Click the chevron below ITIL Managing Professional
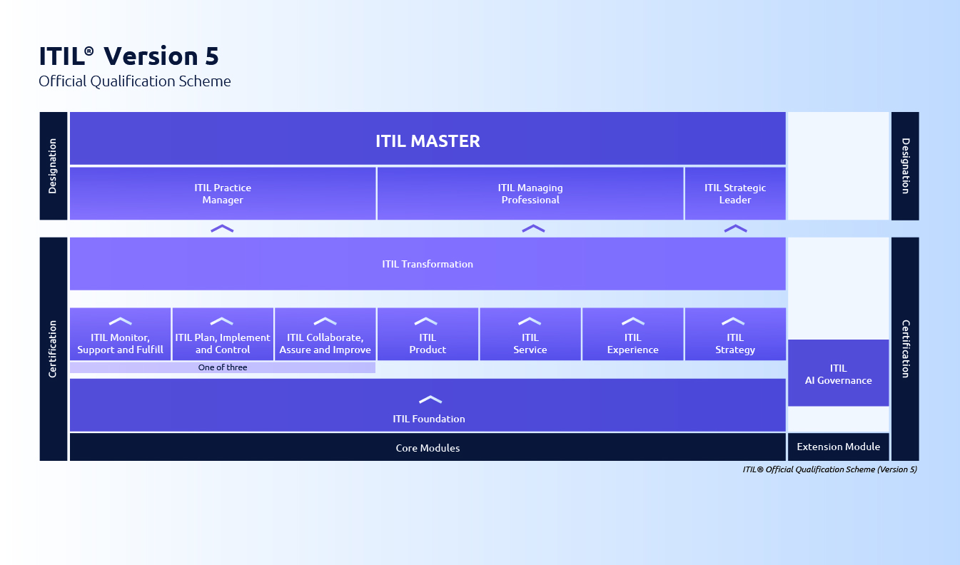This screenshot has width=960, height=565. pyautogui.click(x=533, y=229)
